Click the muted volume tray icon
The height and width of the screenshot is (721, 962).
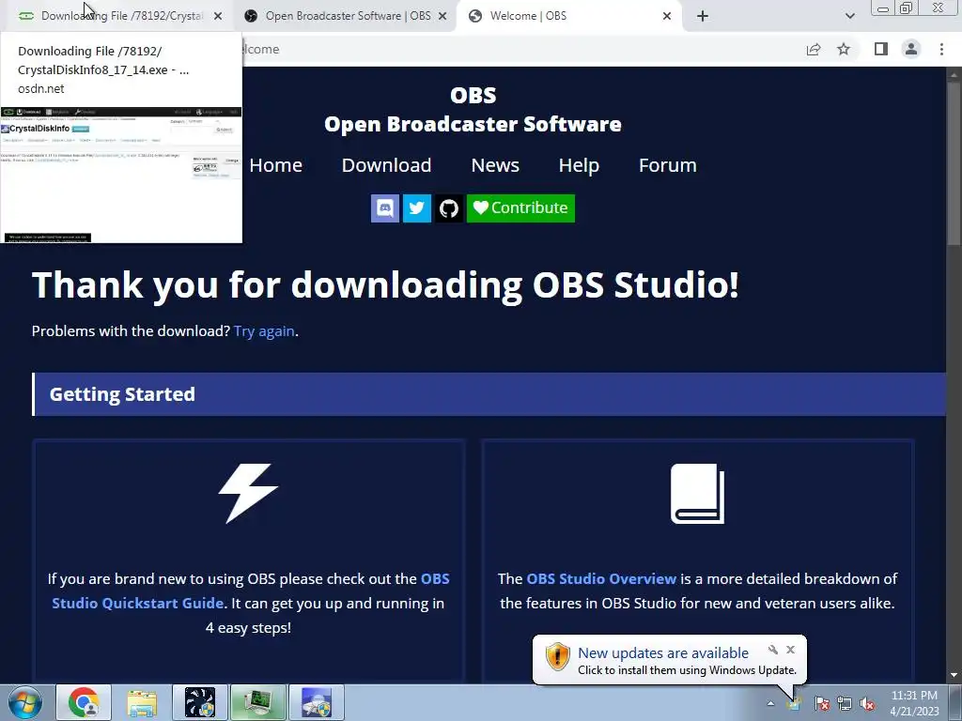pyautogui.click(x=867, y=703)
